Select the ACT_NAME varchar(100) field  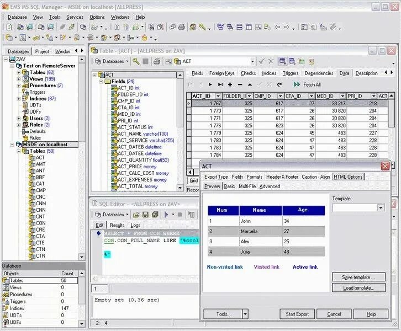pos(140,134)
